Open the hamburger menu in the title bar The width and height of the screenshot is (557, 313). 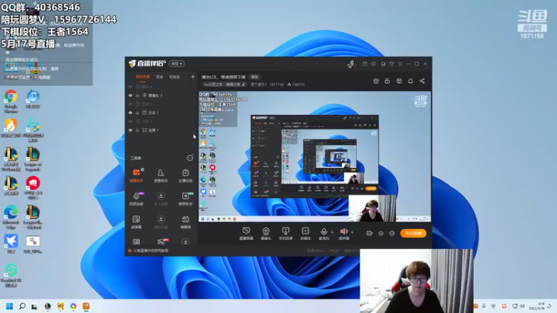(x=400, y=64)
